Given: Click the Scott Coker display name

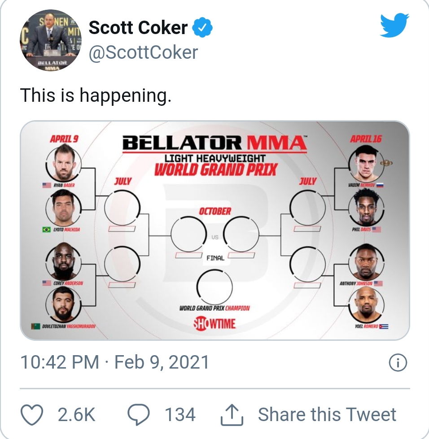Looking at the screenshot, I should [138, 27].
